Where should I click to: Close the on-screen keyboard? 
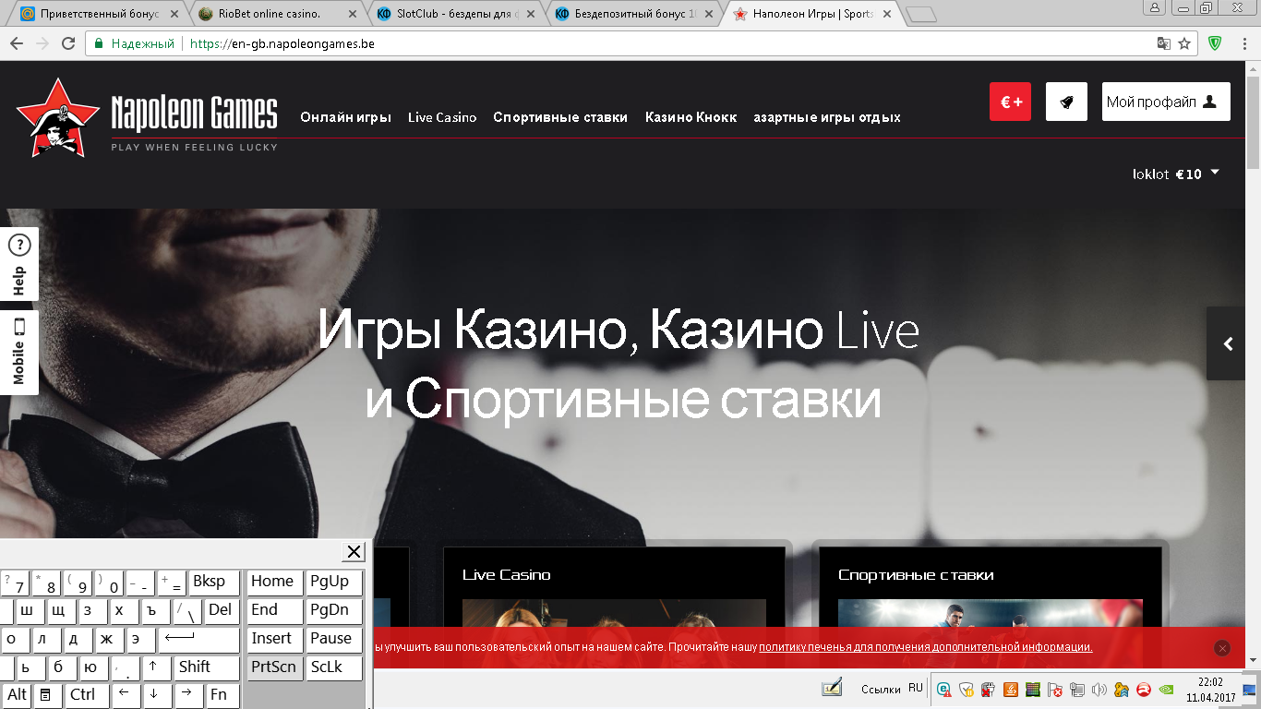coord(354,552)
